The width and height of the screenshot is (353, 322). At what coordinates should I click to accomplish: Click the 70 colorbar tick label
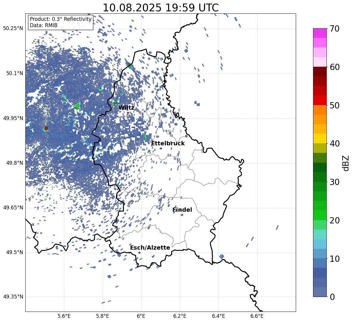(335, 29)
